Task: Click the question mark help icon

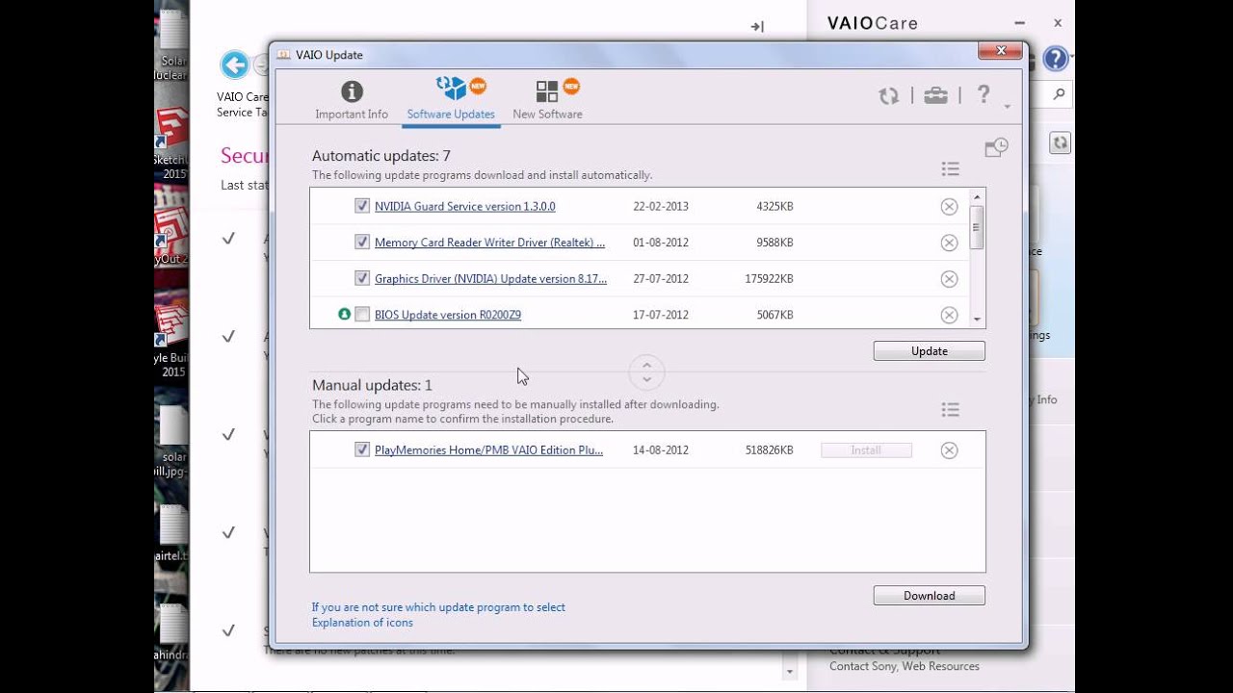Action: click(x=984, y=94)
